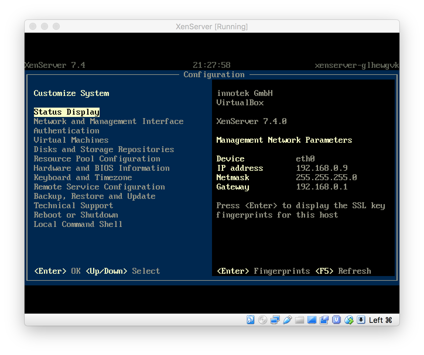Click the hostname xenserver-glhewgvk
This screenshot has height=355, width=424.
357,65
